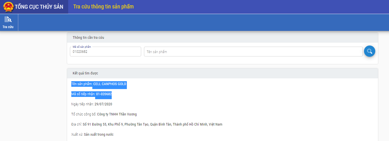This screenshot has width=389, height=141.
Task: Focus the Mã số sản phẩm input field
Action: coord(105,52)
